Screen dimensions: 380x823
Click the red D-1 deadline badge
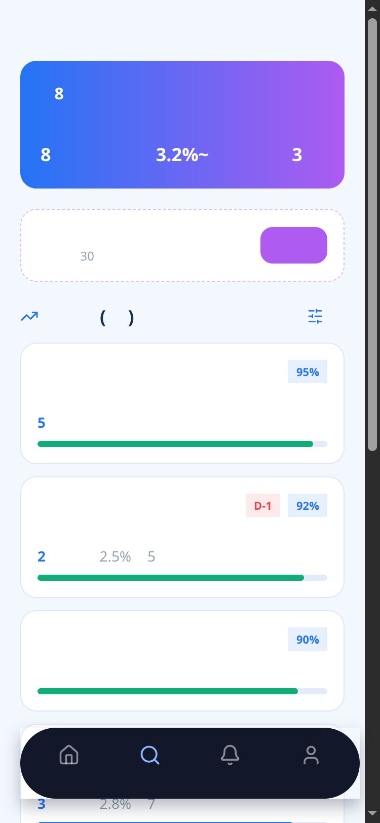(263, 505)
